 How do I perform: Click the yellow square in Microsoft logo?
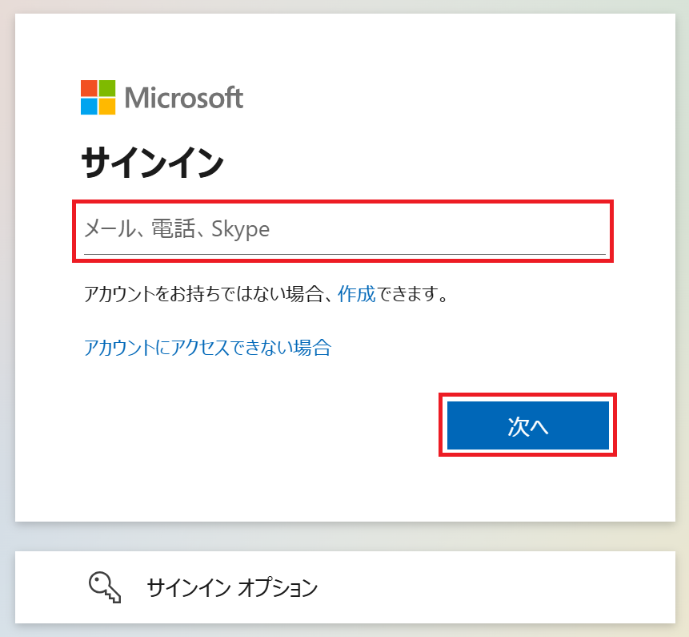pos(107,107)
